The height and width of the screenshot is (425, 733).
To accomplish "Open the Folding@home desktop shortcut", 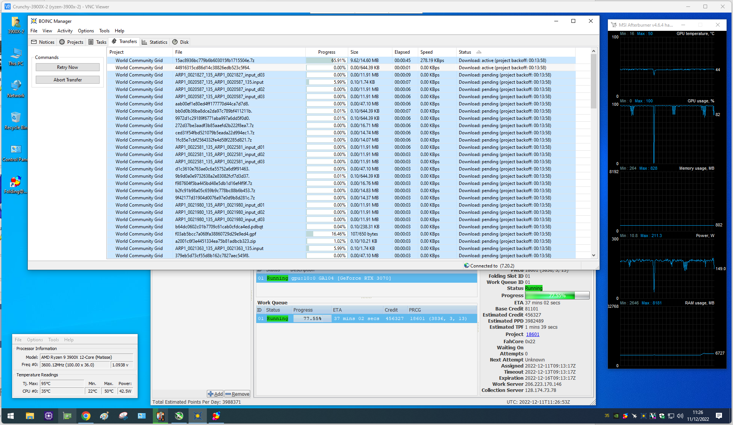I will (x=16, y=185).
